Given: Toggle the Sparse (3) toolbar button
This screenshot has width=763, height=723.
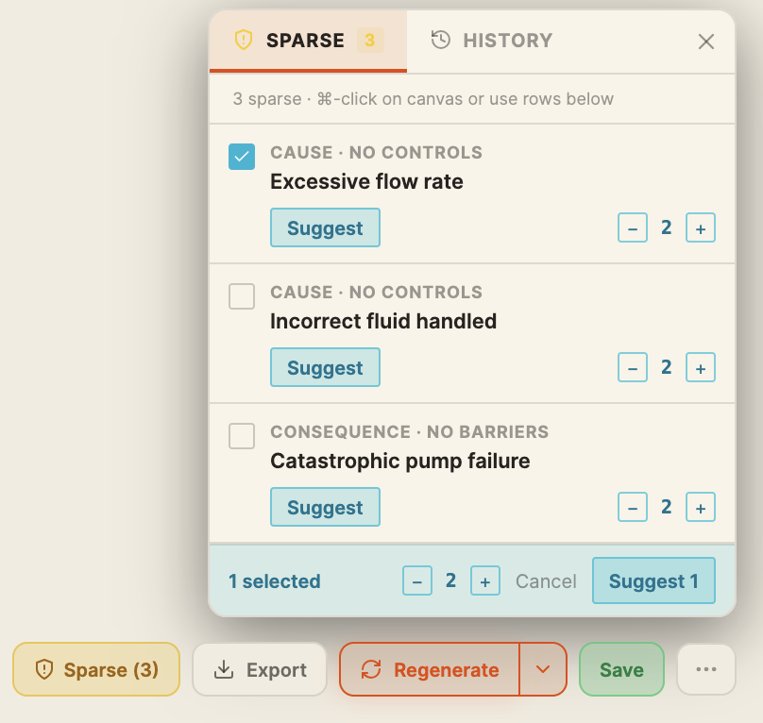Looking at the screenshot, I should coord(96,669).
